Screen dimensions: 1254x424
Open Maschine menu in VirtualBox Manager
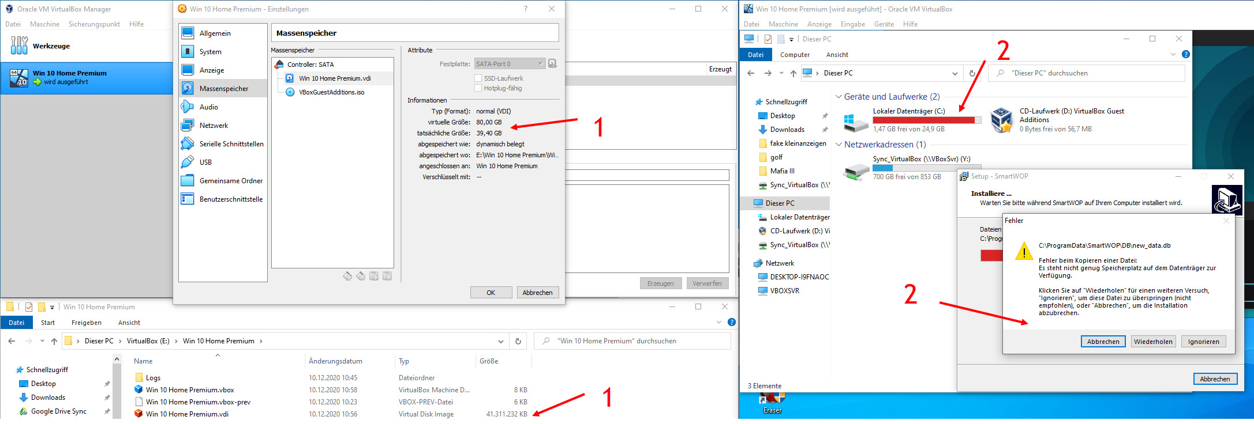[44, 24]
